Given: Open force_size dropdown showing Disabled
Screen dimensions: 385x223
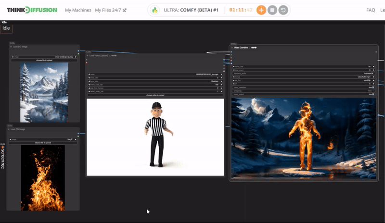Looking at the screenshot, I should point(155,81).
